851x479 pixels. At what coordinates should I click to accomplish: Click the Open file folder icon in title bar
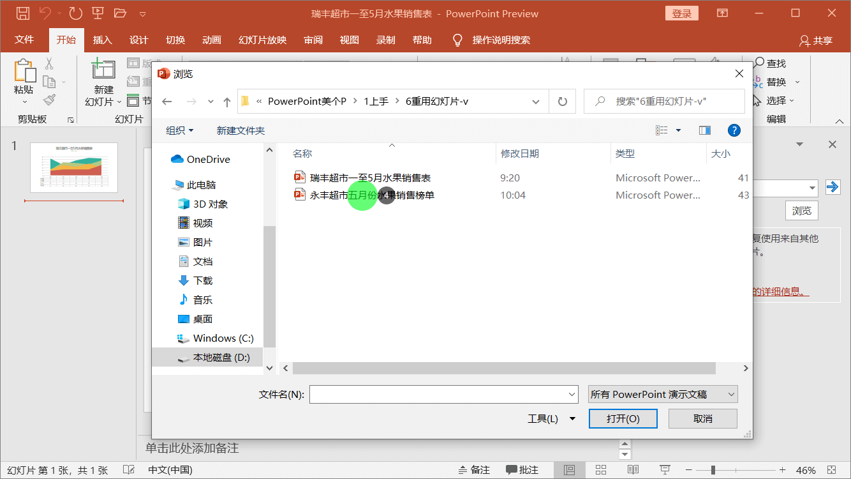[120, 13]
